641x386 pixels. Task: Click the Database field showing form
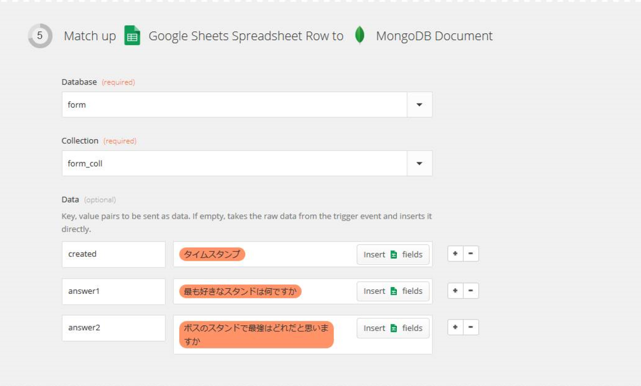click(x=235, y=105)
